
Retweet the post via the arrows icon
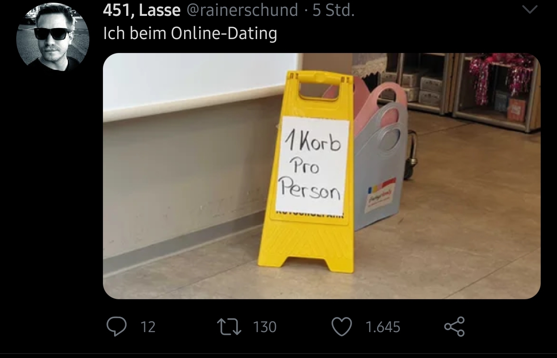click(x=229, y=327)
